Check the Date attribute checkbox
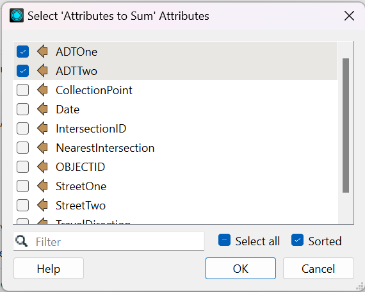 pos(22,109)
